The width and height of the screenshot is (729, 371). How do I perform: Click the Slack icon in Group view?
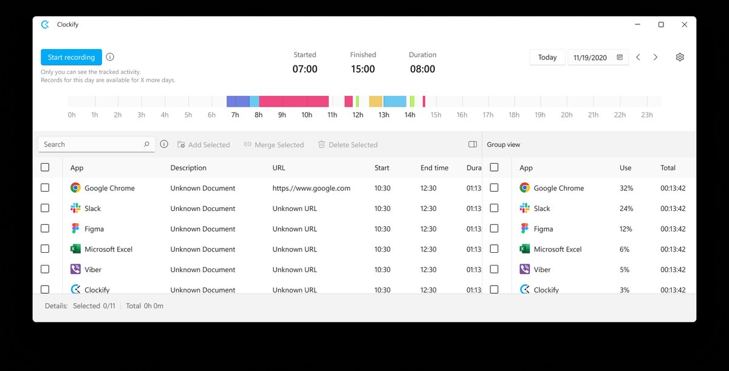[525, 209]
